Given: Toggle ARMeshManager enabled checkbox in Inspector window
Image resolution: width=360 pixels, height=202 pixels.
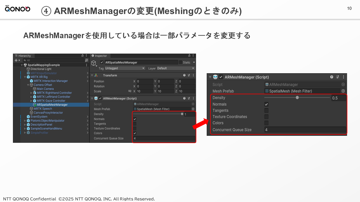Looking at the screenshot, I should point(100,98).
